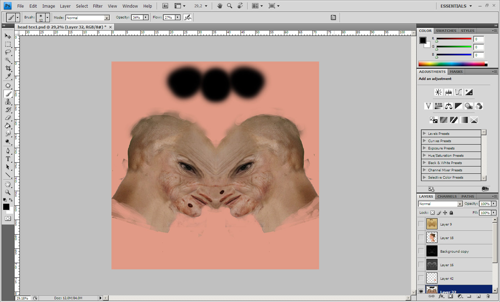Select the Type tool

8,159
